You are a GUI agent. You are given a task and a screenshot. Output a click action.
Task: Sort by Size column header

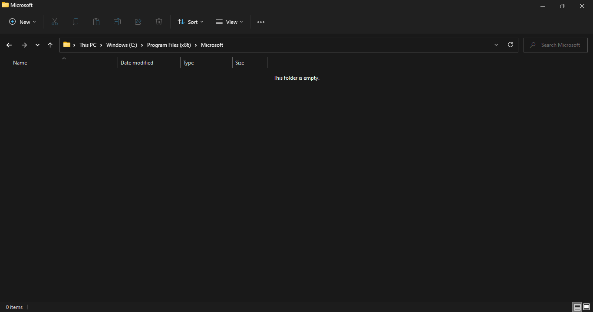pyautogui.click(x=250, y=63)
